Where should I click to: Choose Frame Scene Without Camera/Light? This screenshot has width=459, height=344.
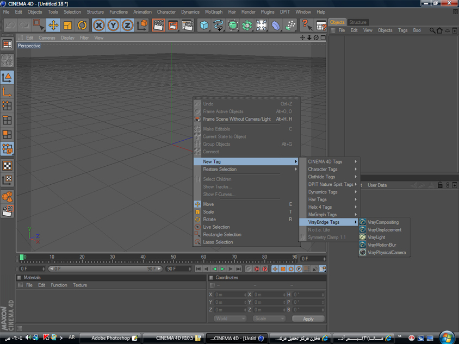click(246, 119)
